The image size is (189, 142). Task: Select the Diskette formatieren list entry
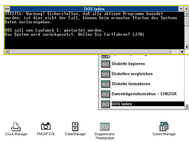131,84
